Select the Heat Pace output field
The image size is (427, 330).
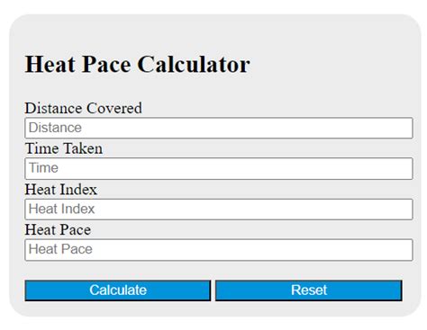coord(219,250)
